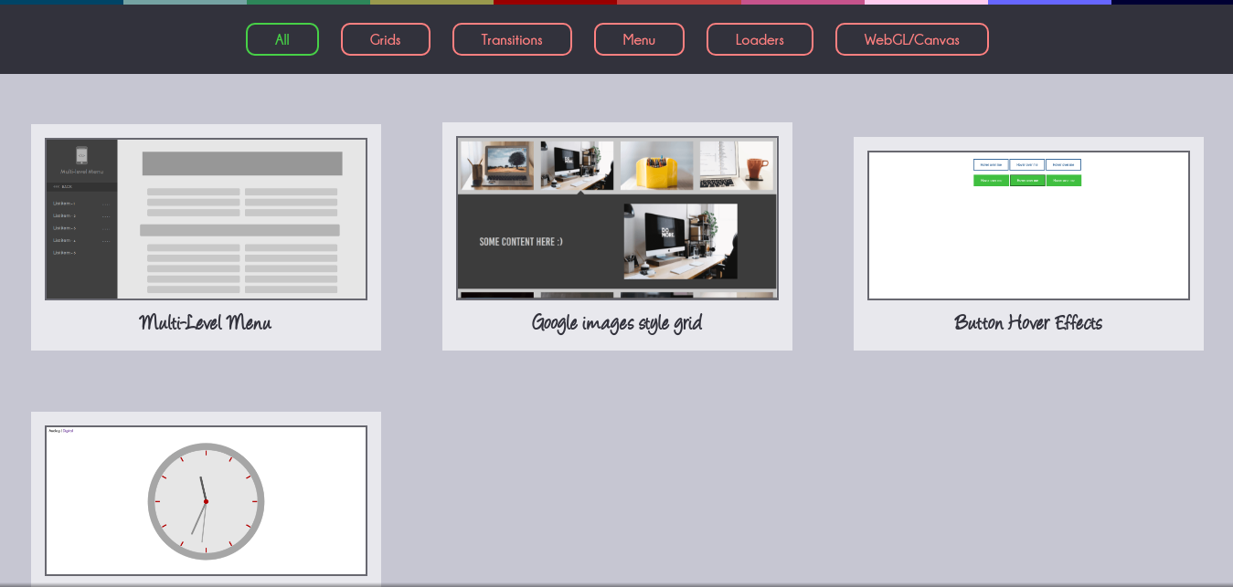Click the large iMac desk image
This screenshot has height=587, width=1233.
click(680, 241)
